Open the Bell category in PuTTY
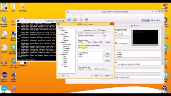 point(64,38)
